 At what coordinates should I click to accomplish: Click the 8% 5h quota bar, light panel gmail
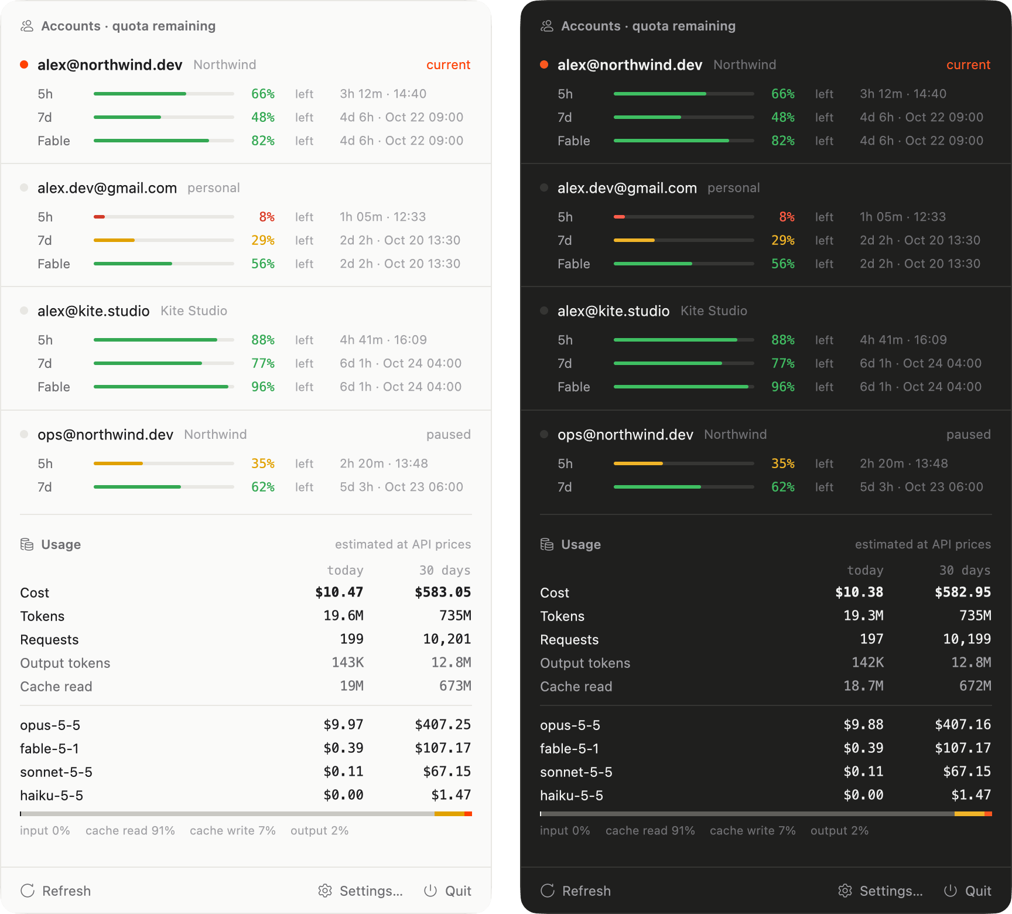164,217
